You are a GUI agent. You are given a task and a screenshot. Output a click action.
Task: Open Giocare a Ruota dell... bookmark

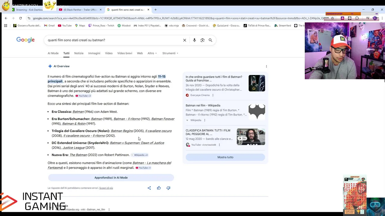(x=27, y=25)
